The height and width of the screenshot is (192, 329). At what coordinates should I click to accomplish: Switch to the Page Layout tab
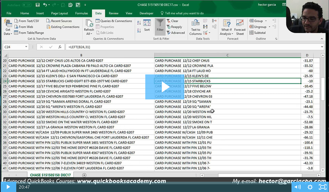click(x=59, y=13)
